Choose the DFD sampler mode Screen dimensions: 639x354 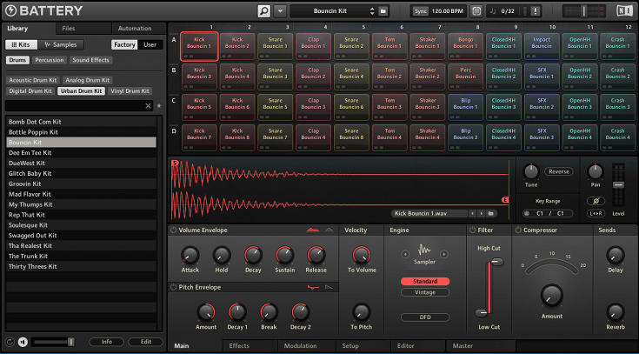point(425,317)
